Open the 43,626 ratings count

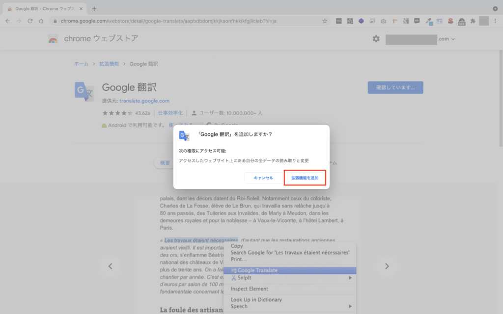(x=143, y=113)
